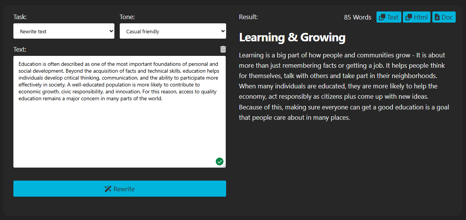The height and width of the screenshot is (220, 466).
Task: Click the green checkmark icon in the text box
Action: pos(220,161)
